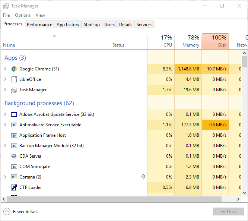Switch to the App history tab
Viewport: 248px width, 221px height.
(x=68, y=25)
